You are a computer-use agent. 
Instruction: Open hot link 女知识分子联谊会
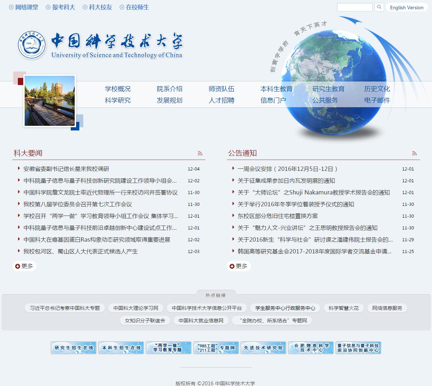coord(145,321)
